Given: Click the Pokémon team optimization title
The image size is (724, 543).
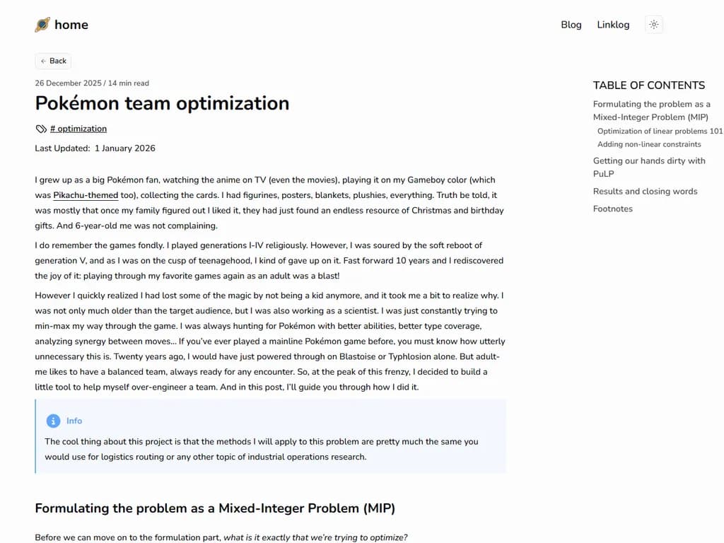Looking at the screenshot, I should click(162, 103).
